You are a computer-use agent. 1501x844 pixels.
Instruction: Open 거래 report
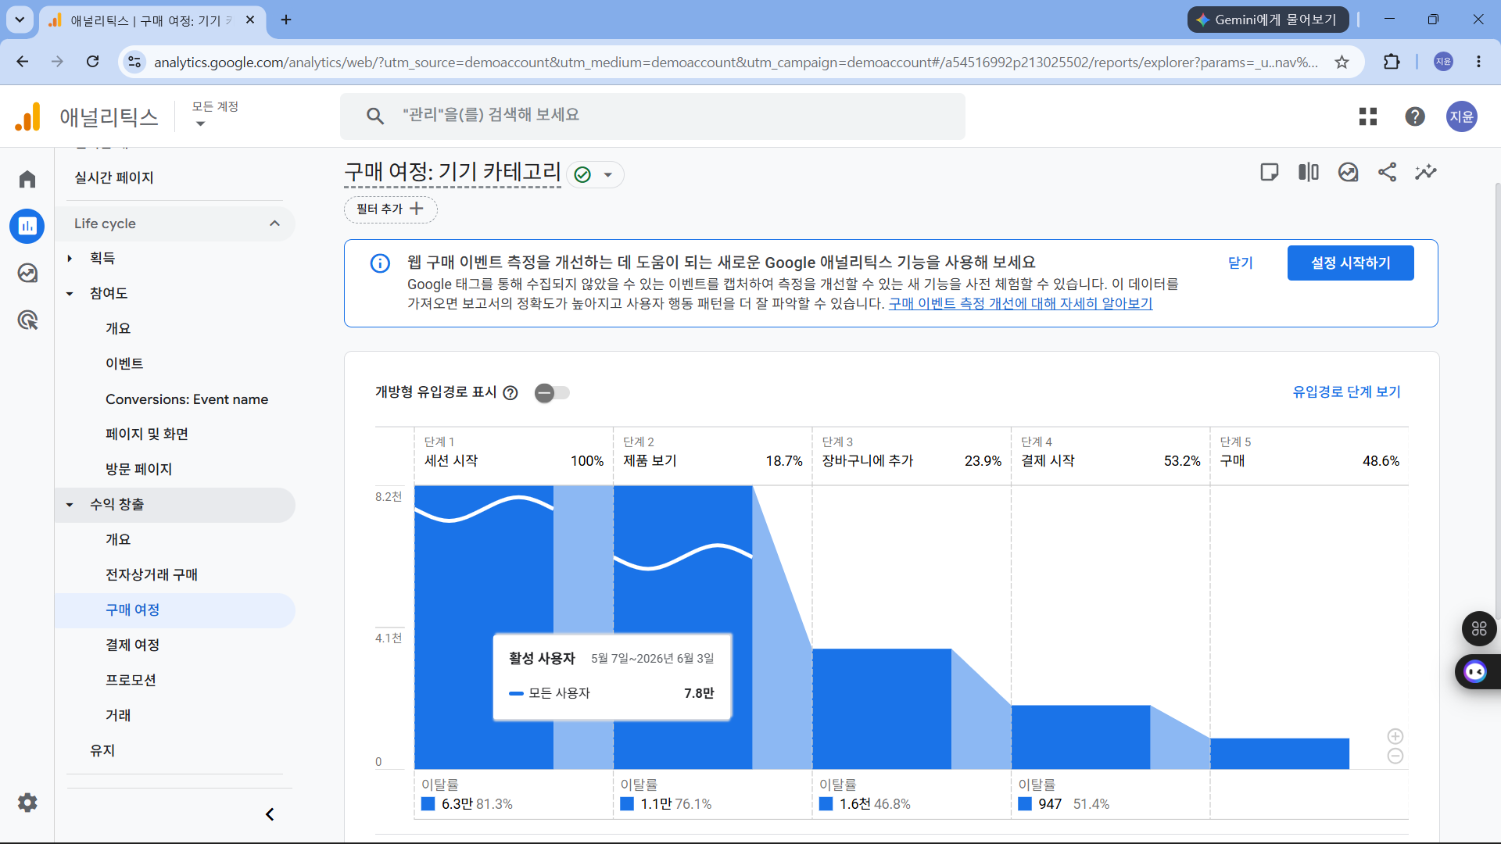(118, 715)
